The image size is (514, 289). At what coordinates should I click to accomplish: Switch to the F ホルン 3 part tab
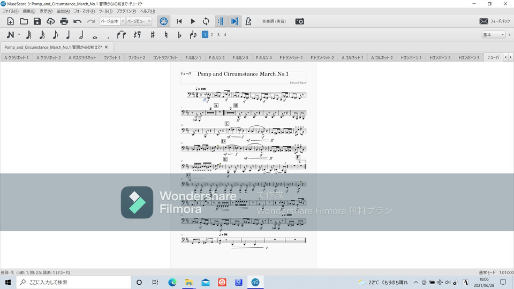pos(240,58)
